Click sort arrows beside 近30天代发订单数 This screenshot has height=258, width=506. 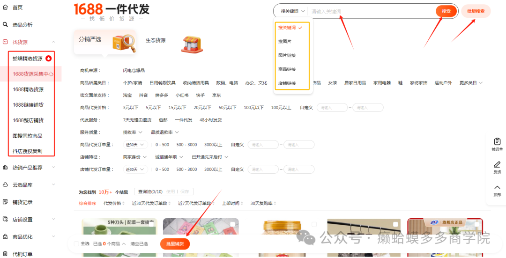point(170,204)
